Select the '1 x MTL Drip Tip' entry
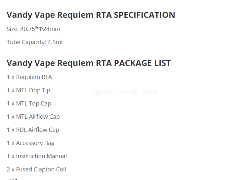Image resolution: width=244 pixels, height=180 pixels. (28, 90)
